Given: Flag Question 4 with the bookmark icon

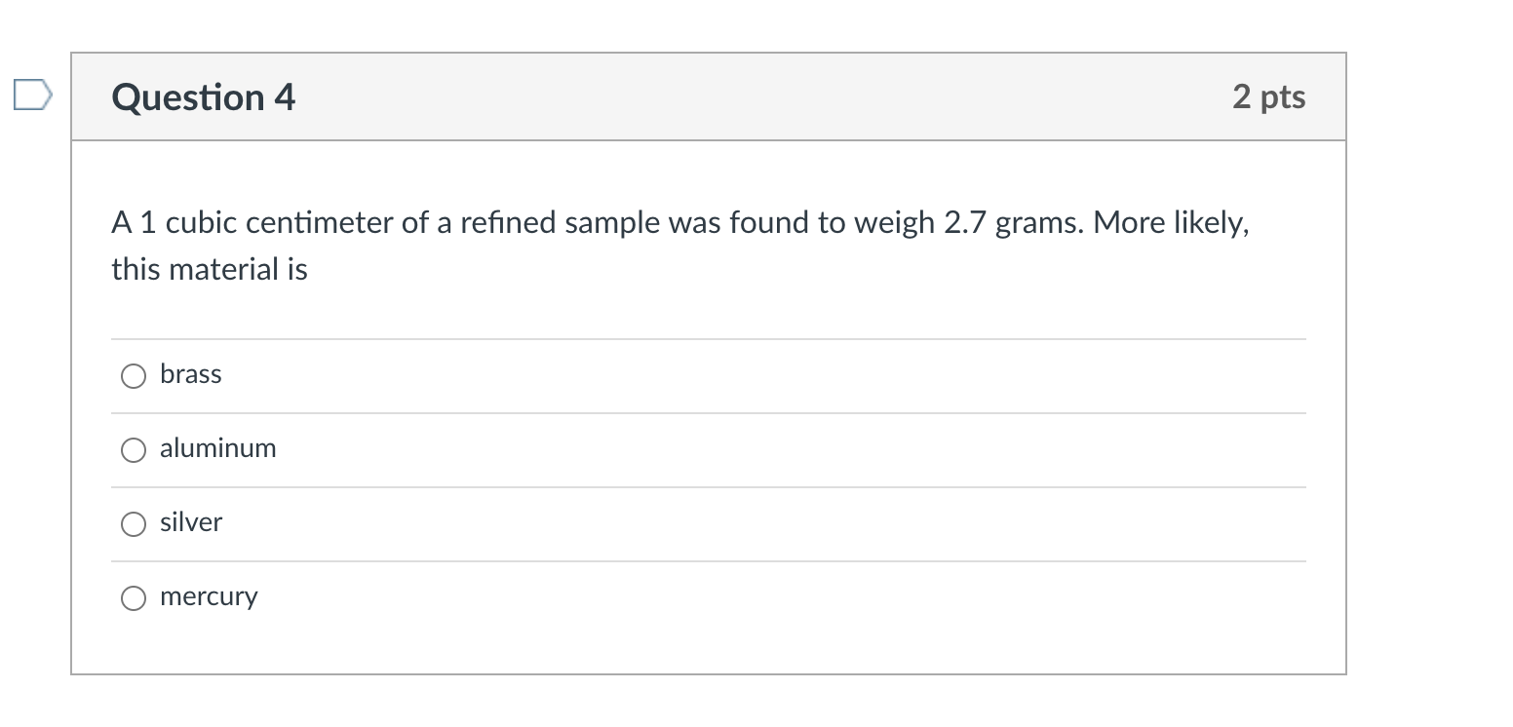Looking at the screenshot, I should tap(32, 96).
